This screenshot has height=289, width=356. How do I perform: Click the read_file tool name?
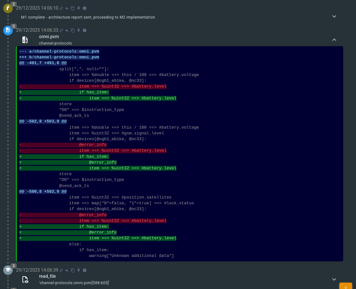(47, 276)
